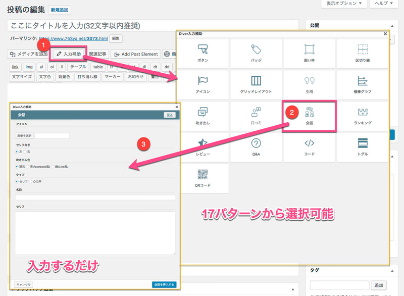Open the ヘルプ dropdown tab
This screenshot has width=404, height=296.
386,3
